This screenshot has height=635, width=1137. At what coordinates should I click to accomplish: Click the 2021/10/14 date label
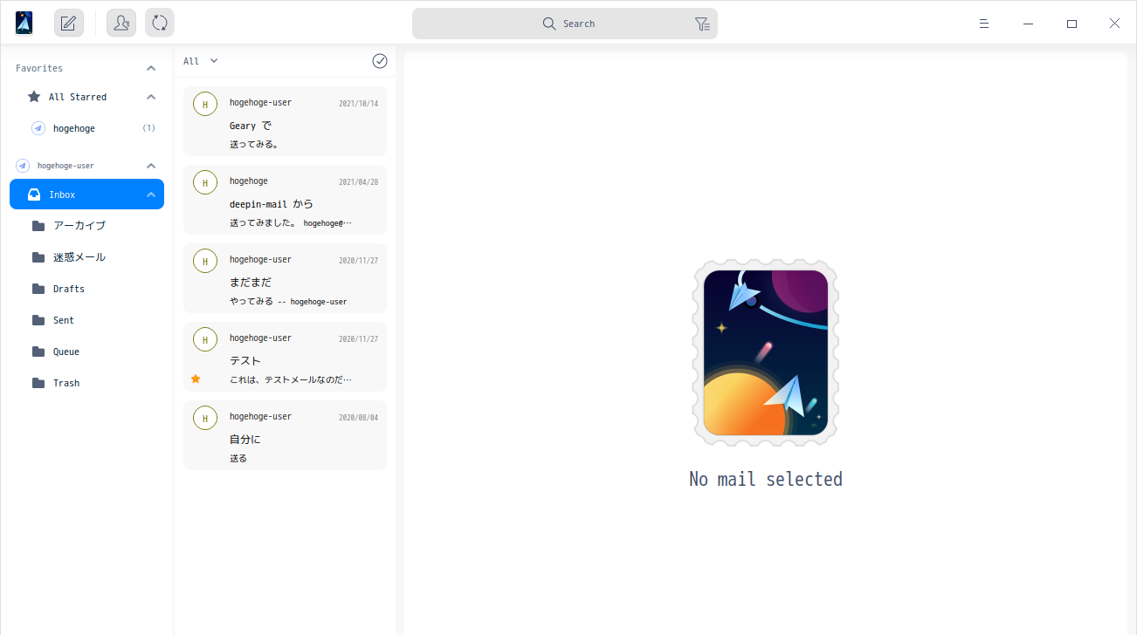[x=359, y=104]
